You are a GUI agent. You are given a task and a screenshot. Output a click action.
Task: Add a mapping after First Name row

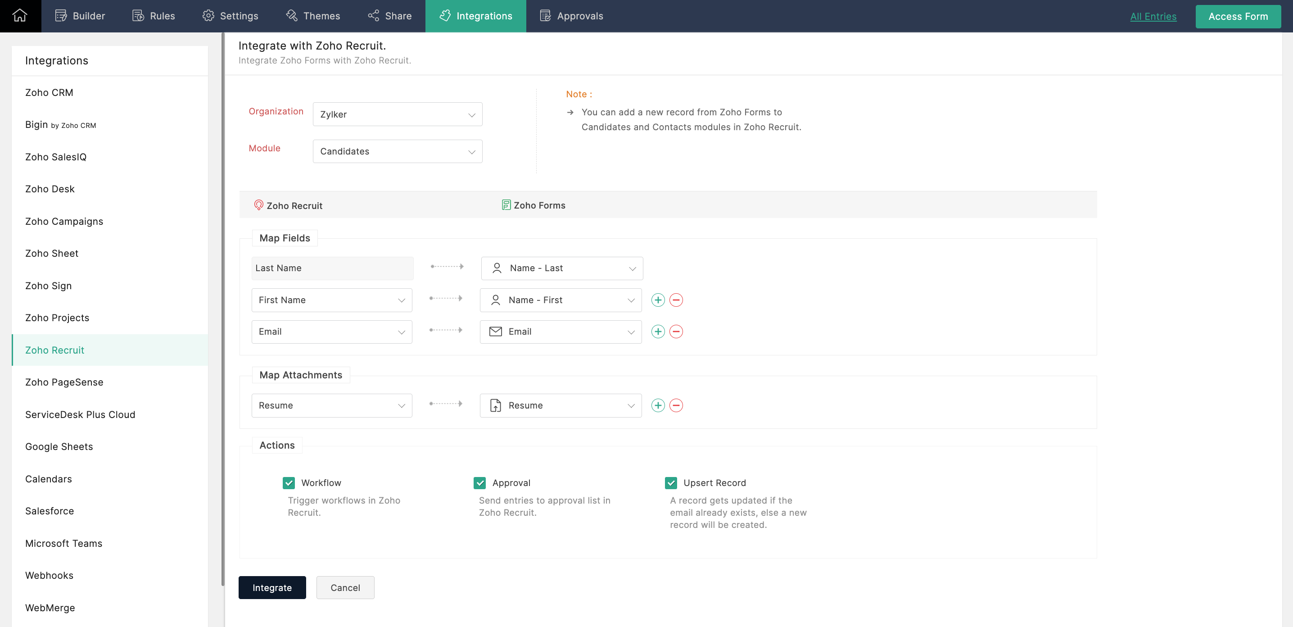coord(658,300)
